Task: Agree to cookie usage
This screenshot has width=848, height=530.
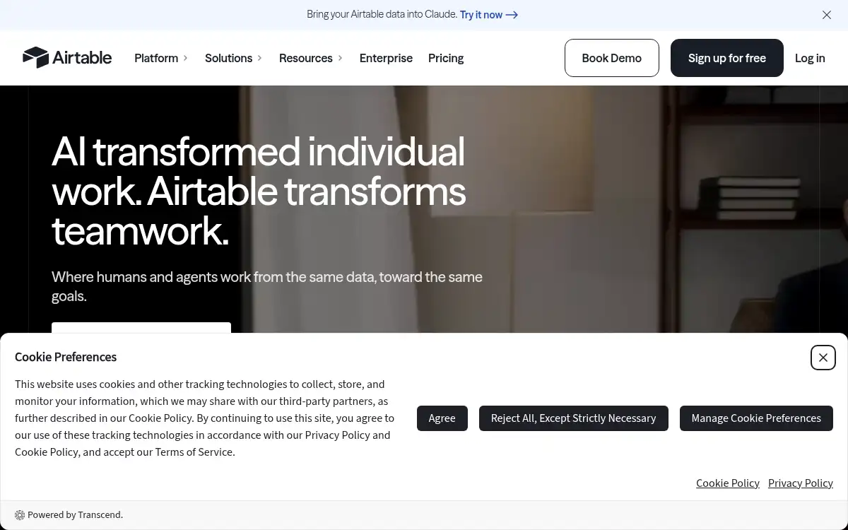Action: 442,418
